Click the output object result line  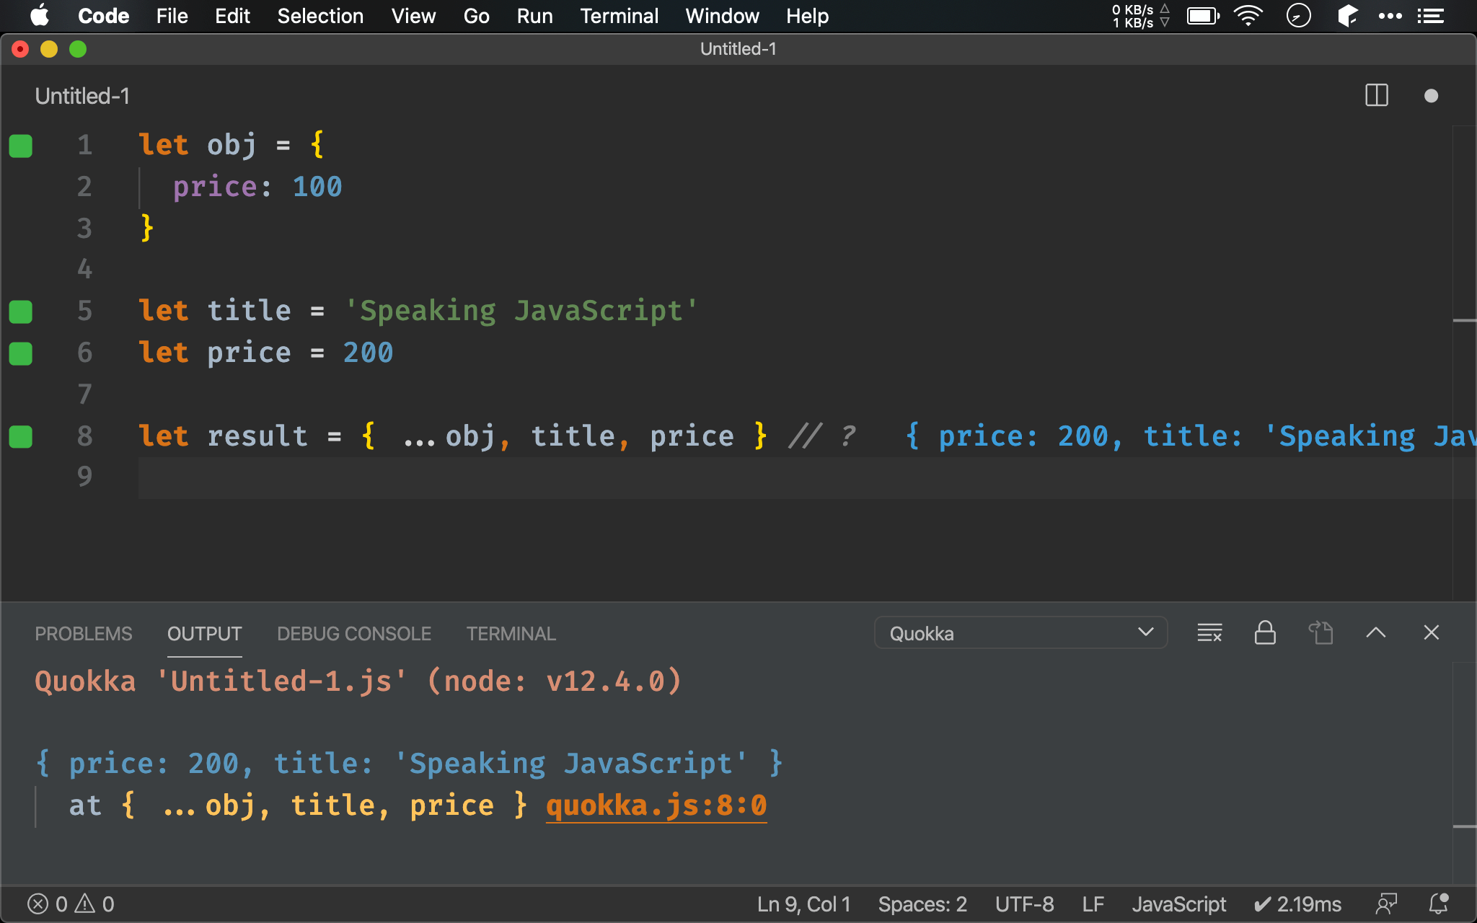(x=409, y=764)
